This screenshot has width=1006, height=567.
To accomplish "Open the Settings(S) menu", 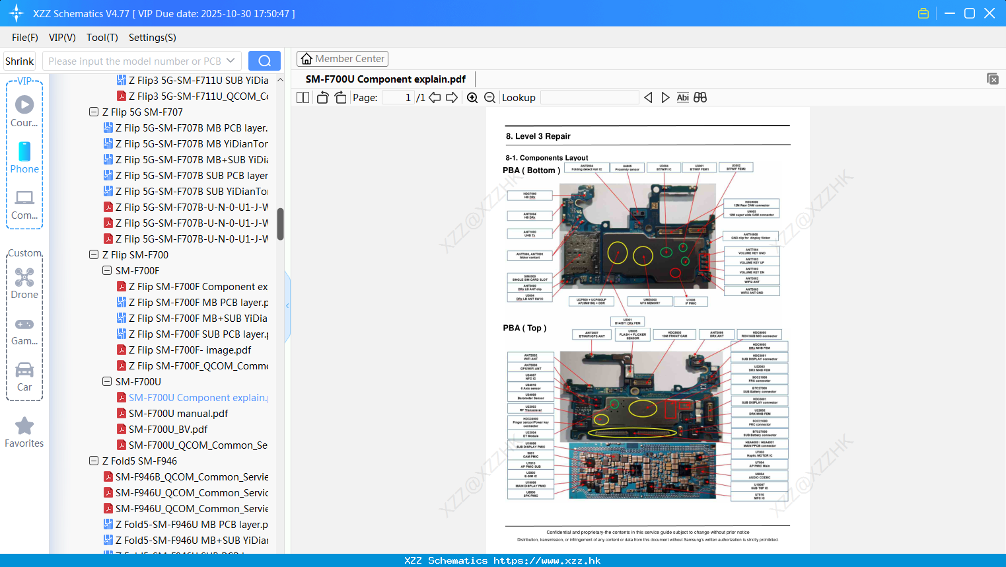I will [152, 38].
